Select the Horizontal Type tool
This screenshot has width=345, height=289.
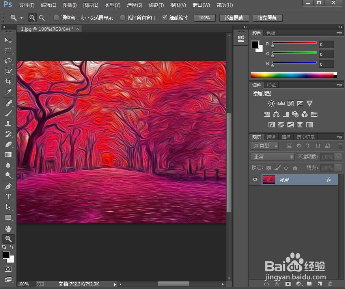(x=8, y=197)
